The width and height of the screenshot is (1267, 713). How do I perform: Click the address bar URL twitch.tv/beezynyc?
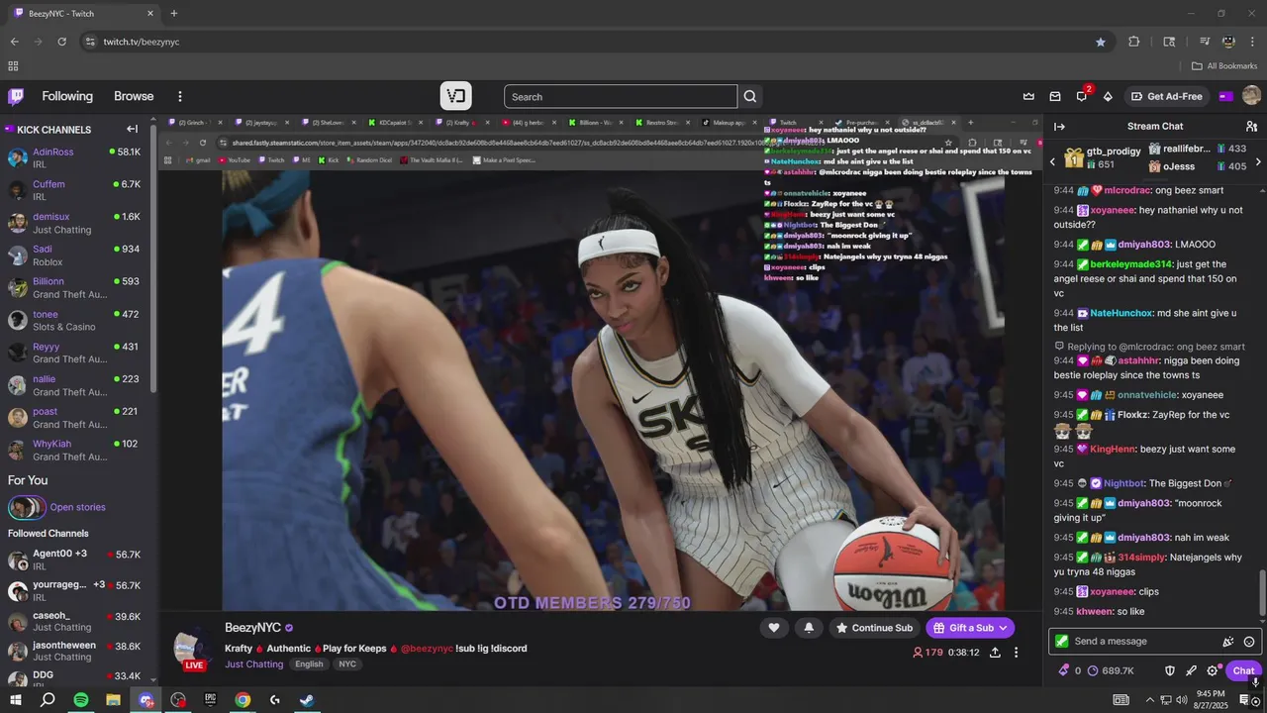coord(142,42)
